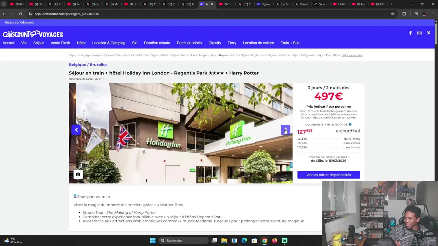Click Séjour Italie breadcrumb

tap(112, 55)
